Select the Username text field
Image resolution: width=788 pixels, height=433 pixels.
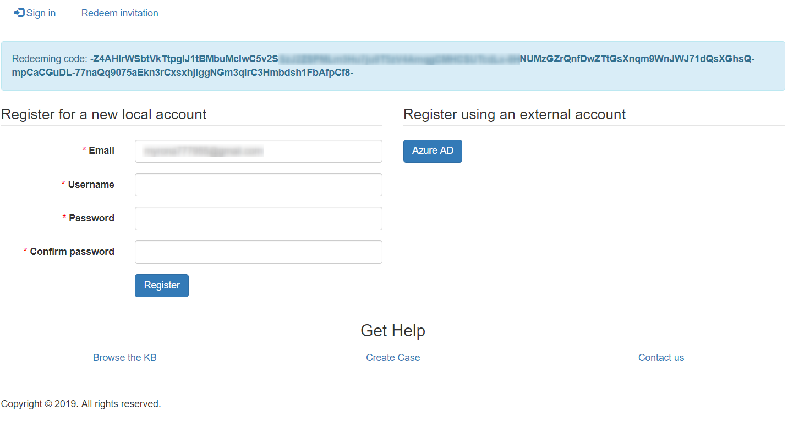258,185
